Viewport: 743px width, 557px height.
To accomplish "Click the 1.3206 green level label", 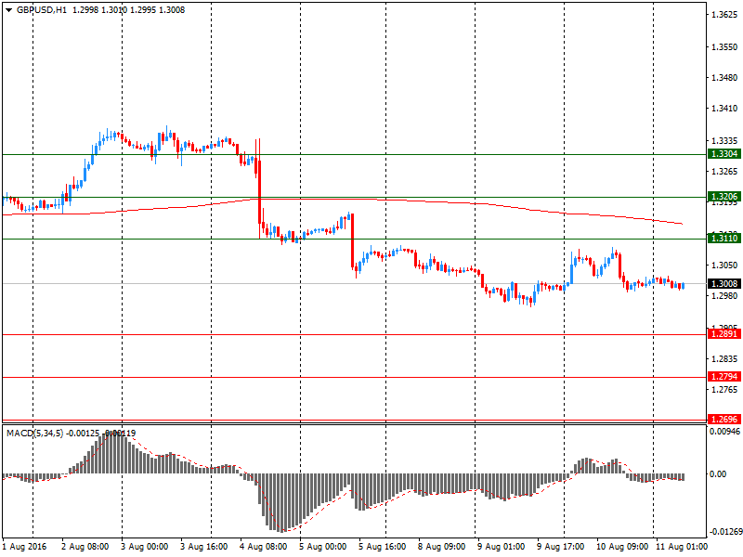I will pos(724,197).
